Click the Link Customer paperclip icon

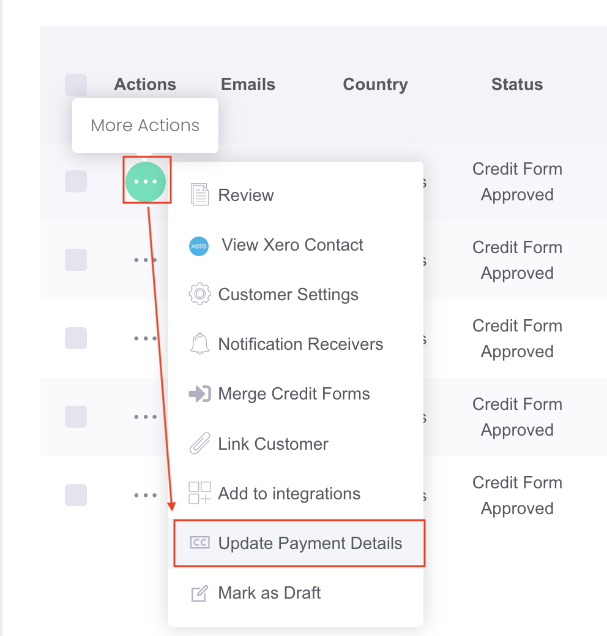point(198,443)
